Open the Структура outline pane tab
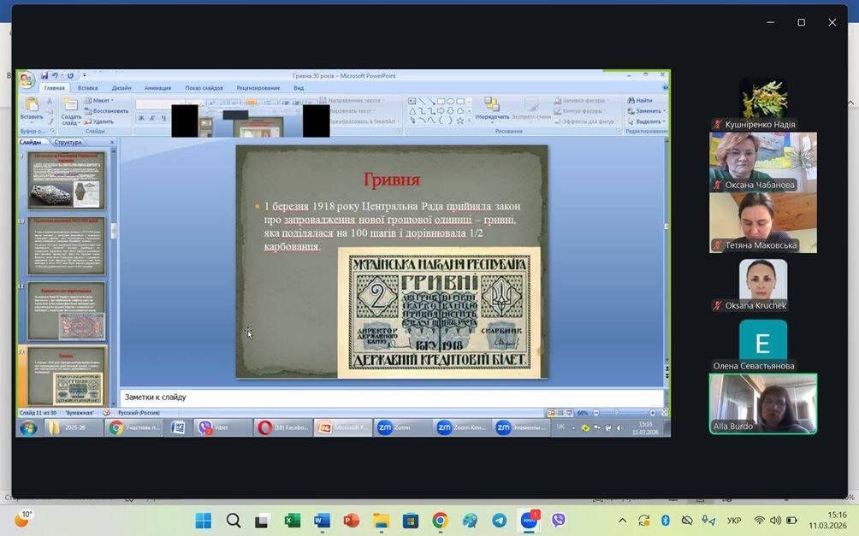 (68, 143)
